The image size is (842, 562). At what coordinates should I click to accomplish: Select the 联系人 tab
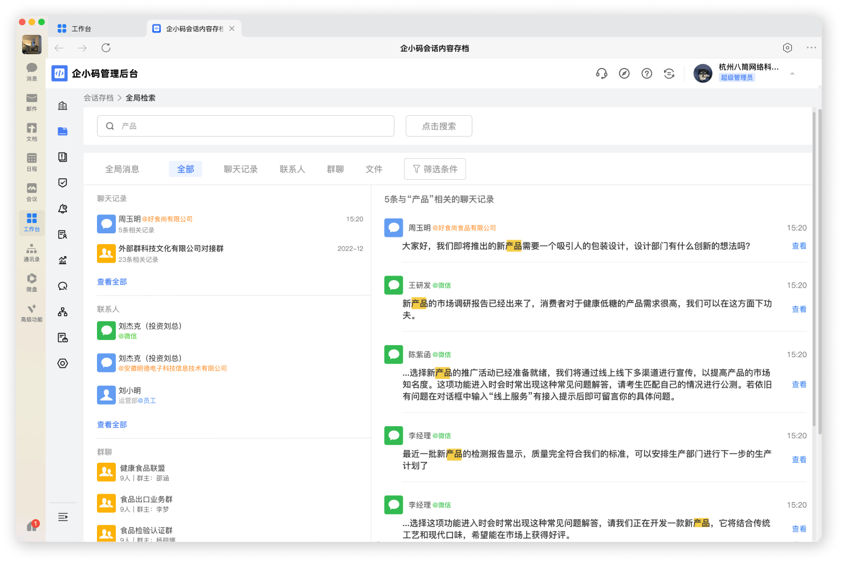(x=292, y=169)
